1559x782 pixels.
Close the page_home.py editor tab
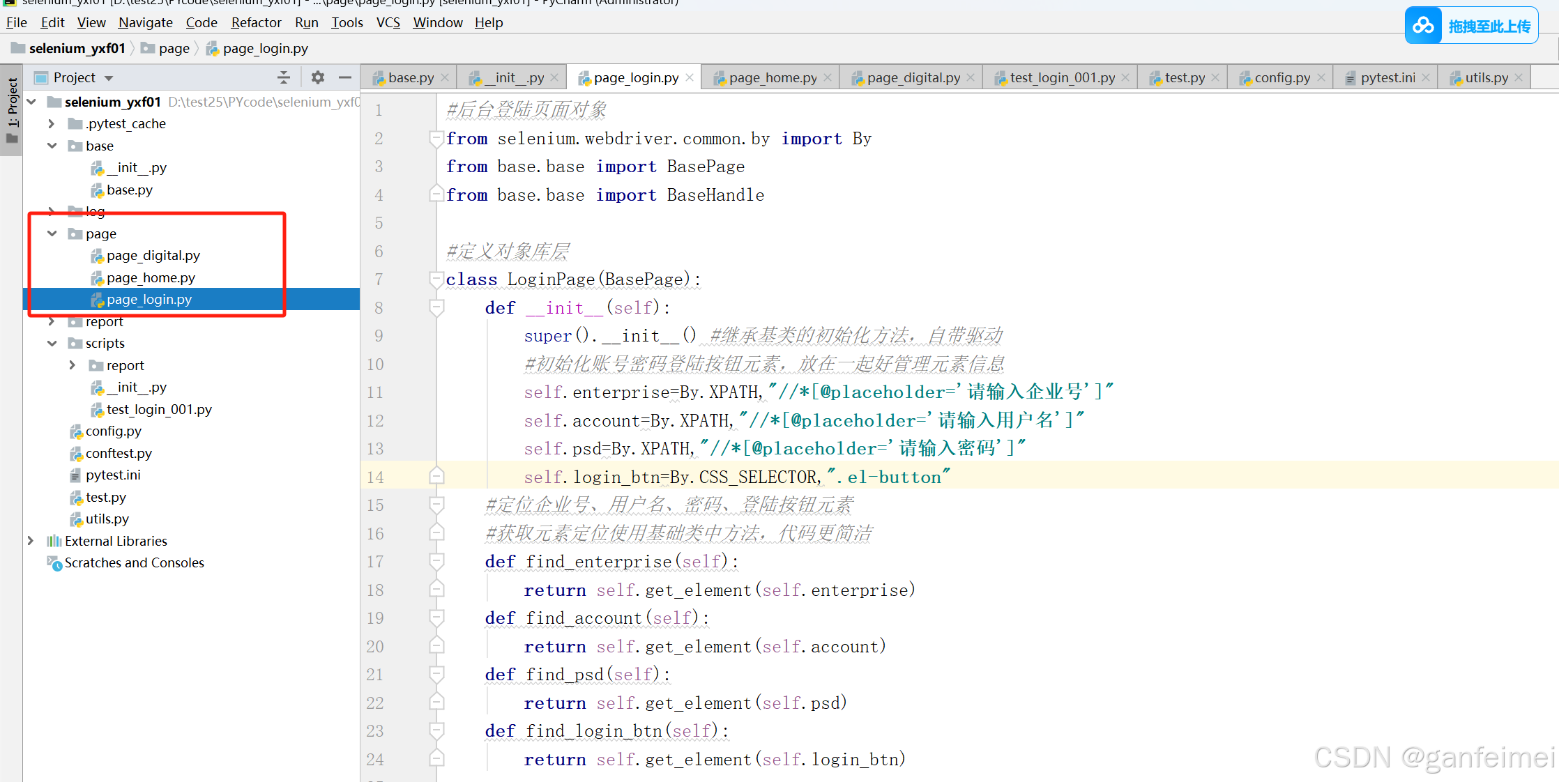tap(828, 77)
